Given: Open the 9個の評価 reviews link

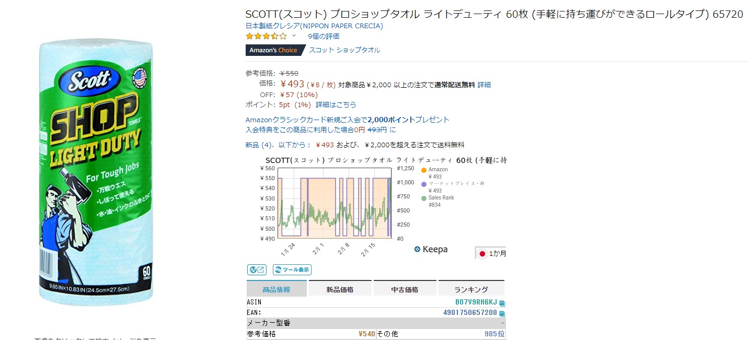Looking at the screenshot, I should 324,36.
